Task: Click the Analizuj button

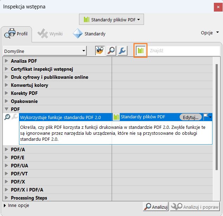Action: coord(156,207)
